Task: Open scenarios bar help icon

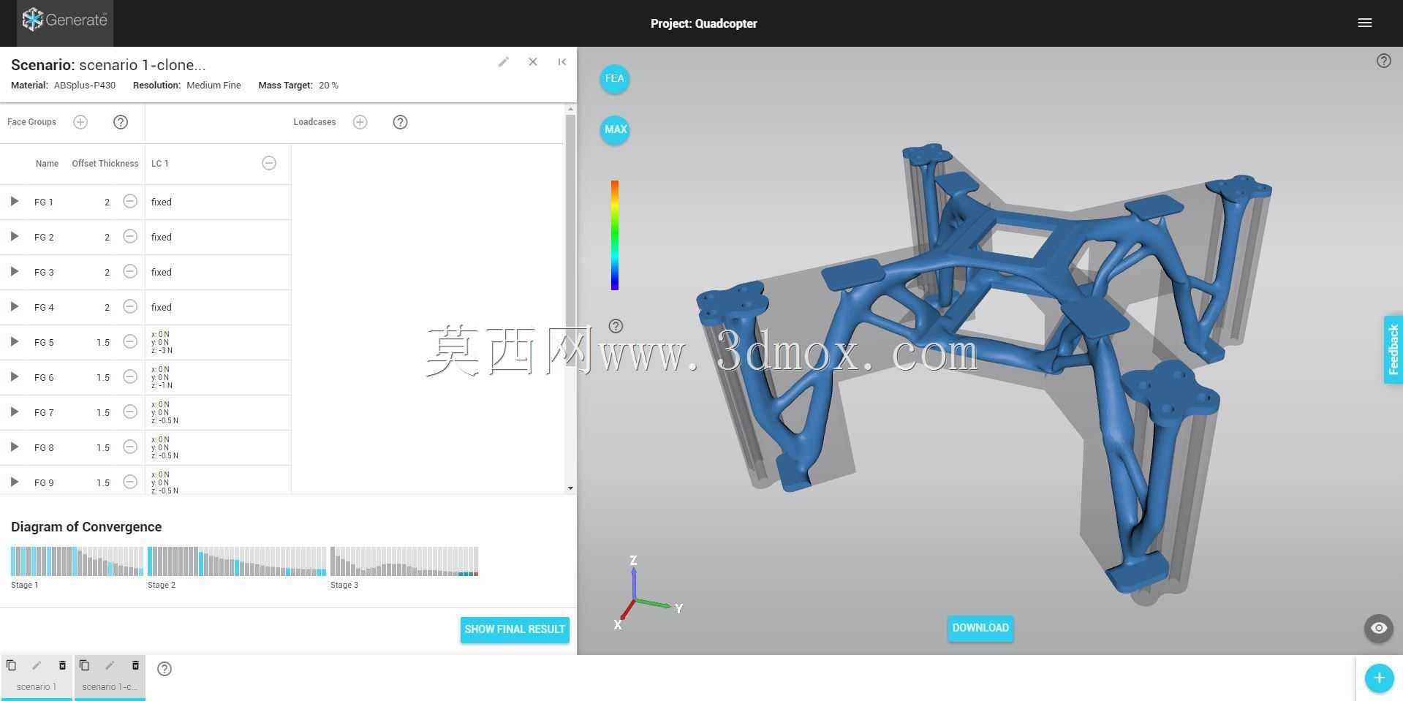Action: pyautogui.click(x=164, y=668)
